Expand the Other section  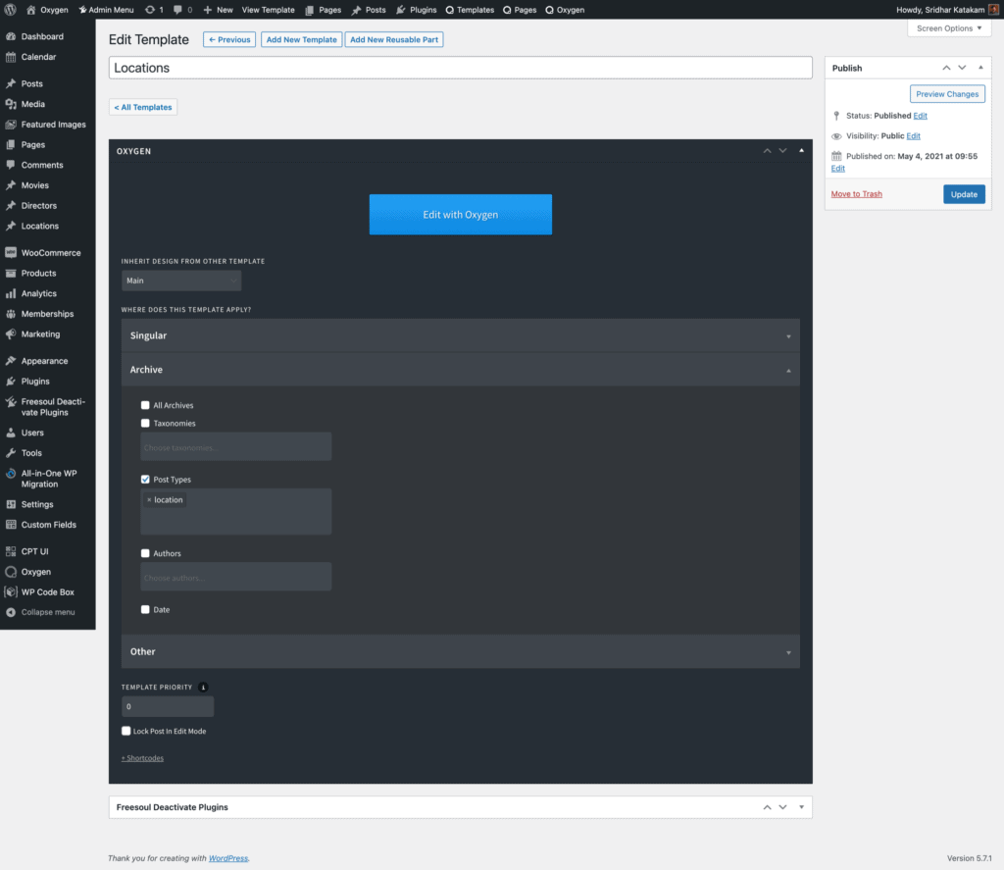[x=461, y=651]
